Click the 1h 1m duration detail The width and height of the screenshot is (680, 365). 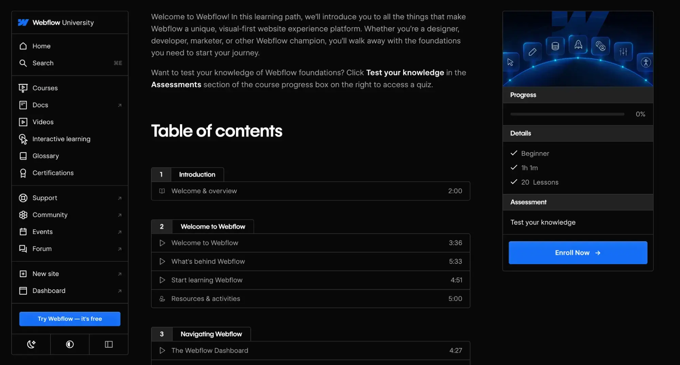(530, 168)
